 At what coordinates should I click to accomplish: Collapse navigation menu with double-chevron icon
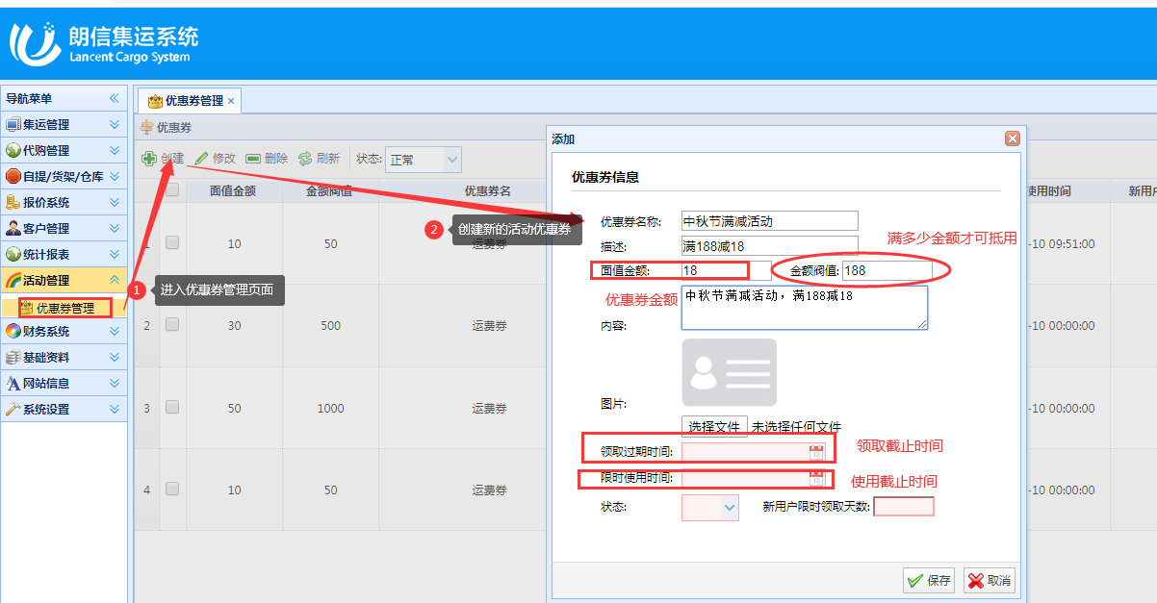114,98
